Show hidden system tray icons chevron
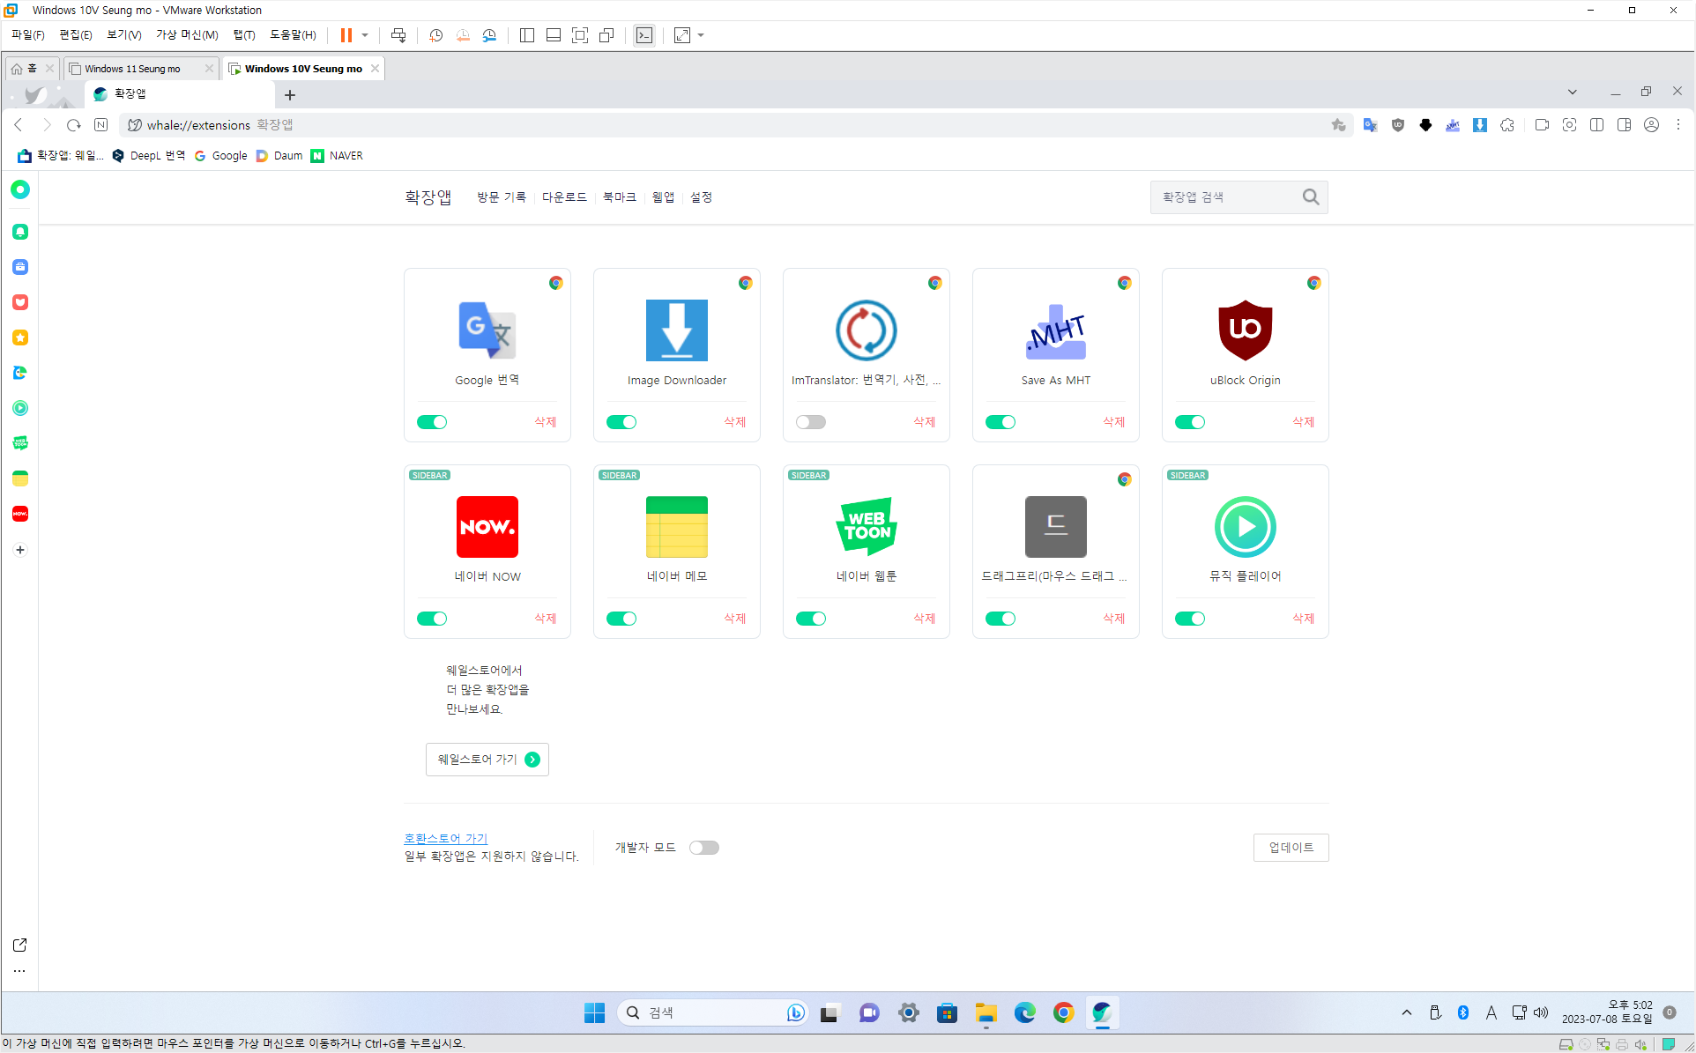1696x1053 pixels. [x=1406, y=1013]
